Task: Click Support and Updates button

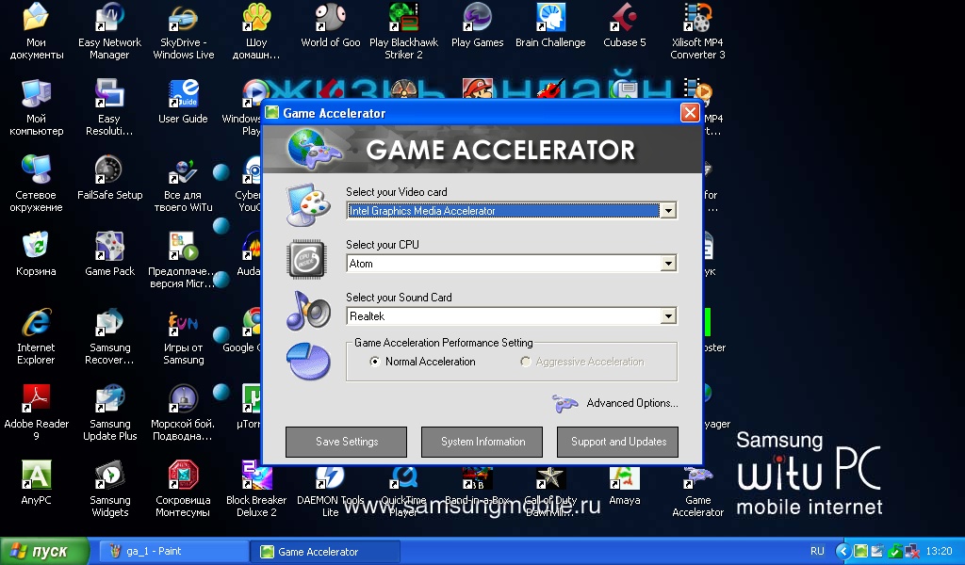Action: [x=618, y=442]
